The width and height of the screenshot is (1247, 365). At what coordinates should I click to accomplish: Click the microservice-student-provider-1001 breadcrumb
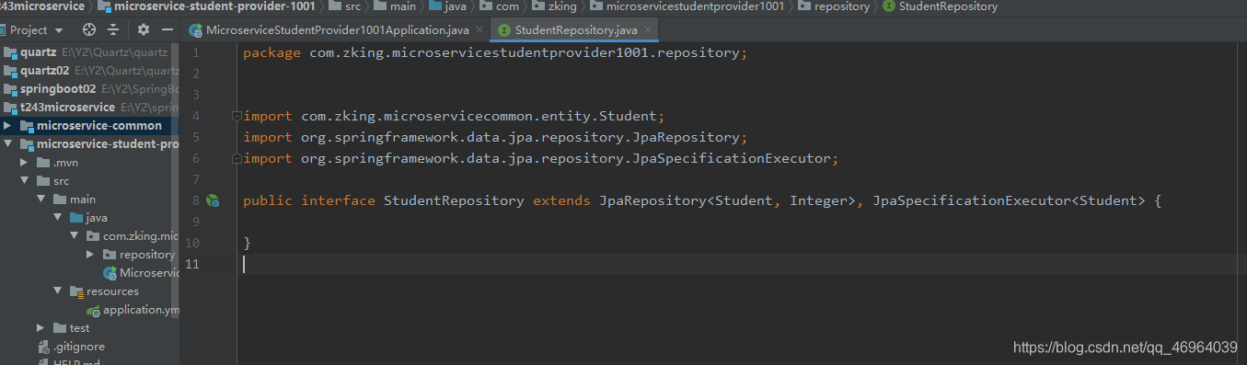click(206, 6)
